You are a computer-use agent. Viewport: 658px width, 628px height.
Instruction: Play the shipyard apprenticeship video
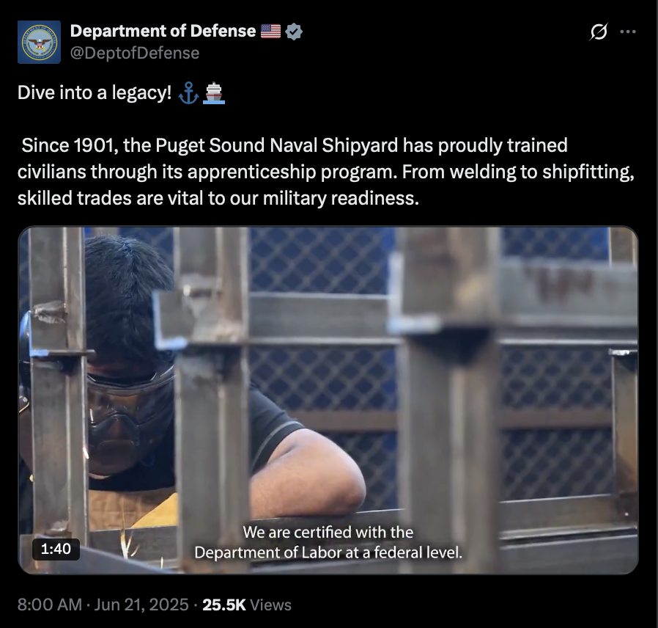328,401
